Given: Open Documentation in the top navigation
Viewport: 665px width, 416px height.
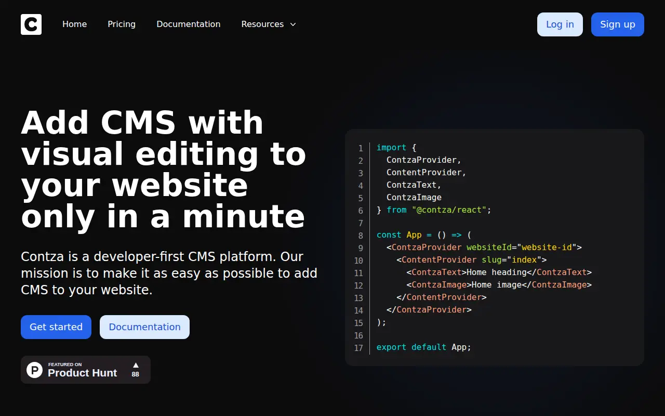Looking at the screenshot, I should pos(189,24).
